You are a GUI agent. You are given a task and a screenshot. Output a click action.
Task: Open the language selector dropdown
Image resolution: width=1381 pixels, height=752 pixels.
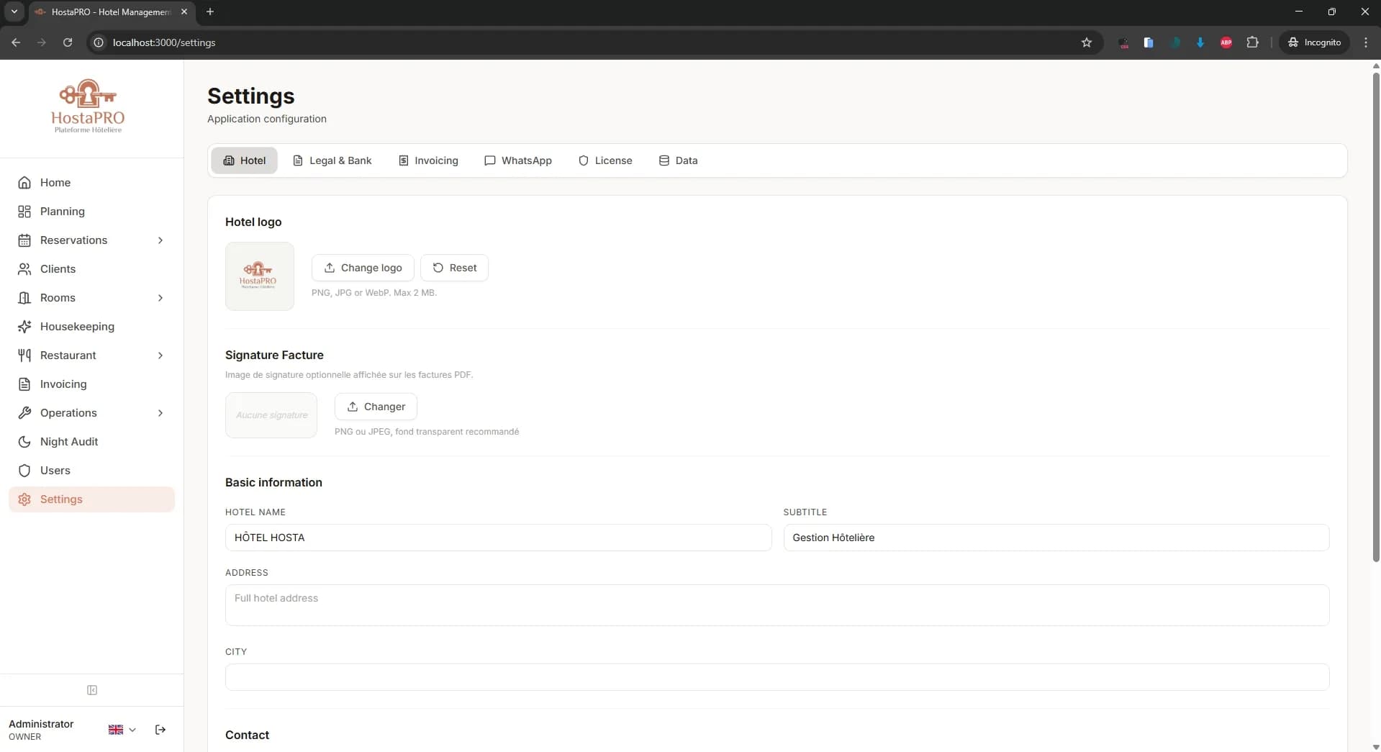point(121,729)
